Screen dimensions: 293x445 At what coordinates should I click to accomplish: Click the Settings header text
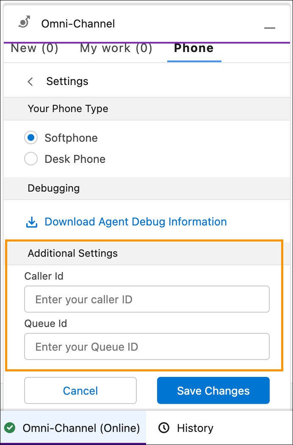67,82
